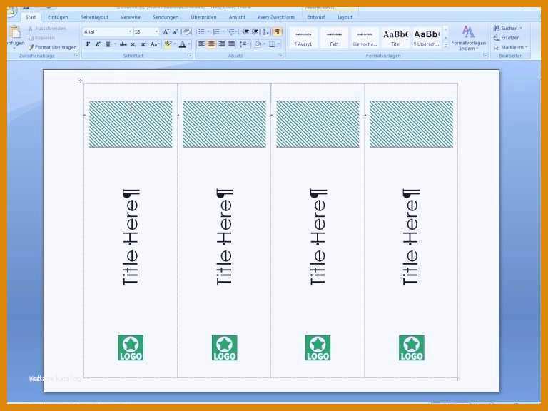Open the line spacing menu
Image resolution: width=548 pixels, height=411 pixels.
243,44
